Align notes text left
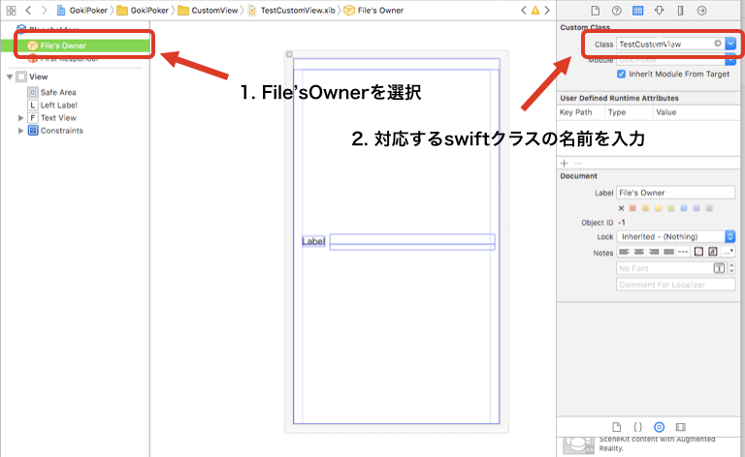The image size is (745, 457). pyautogui.click(x=625, y=252)
